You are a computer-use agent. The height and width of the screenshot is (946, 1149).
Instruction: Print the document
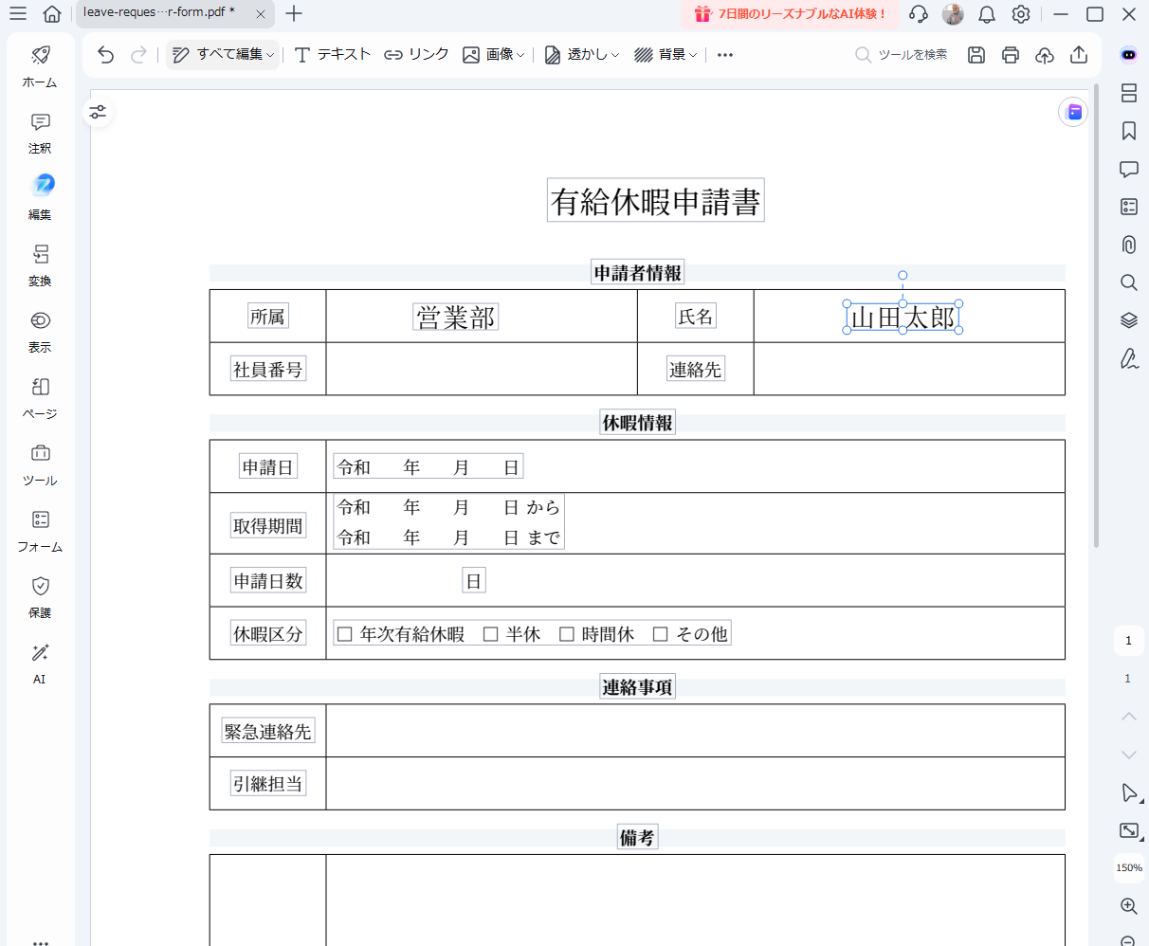pos(1011,55)
